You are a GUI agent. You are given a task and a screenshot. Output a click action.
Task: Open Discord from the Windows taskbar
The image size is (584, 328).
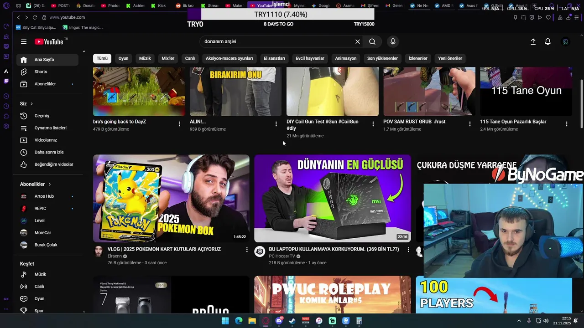click(279, 321)
